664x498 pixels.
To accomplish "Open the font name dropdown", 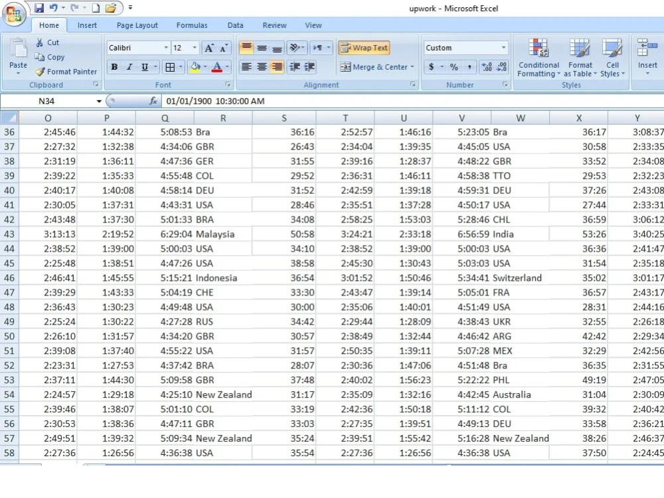I will (x=166, y=48).
